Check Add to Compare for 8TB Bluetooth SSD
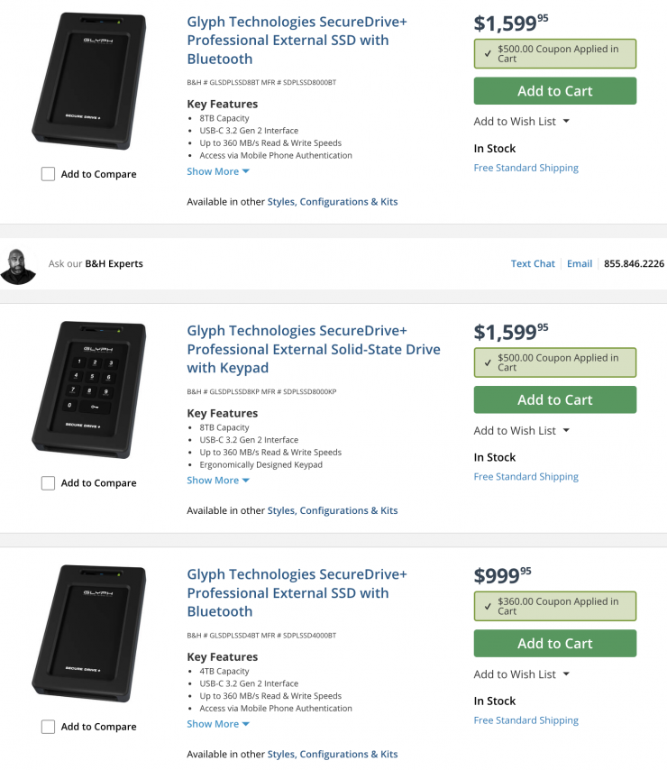 (49, 174)
